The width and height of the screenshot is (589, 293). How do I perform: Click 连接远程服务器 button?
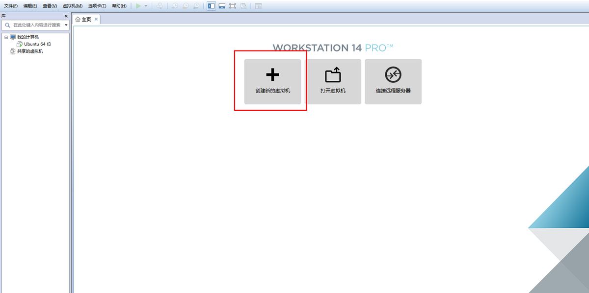point(393,82)
